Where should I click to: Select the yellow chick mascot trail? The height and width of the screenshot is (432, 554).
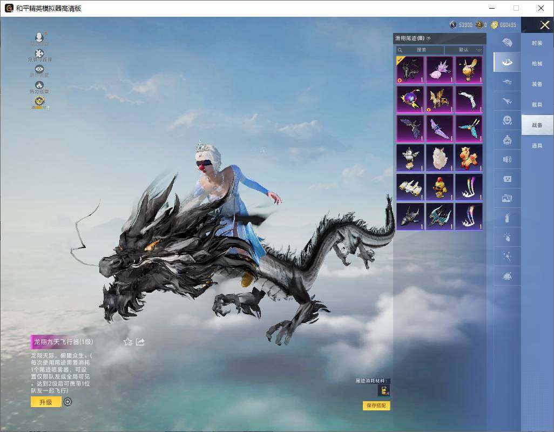[x=440, y=187]
